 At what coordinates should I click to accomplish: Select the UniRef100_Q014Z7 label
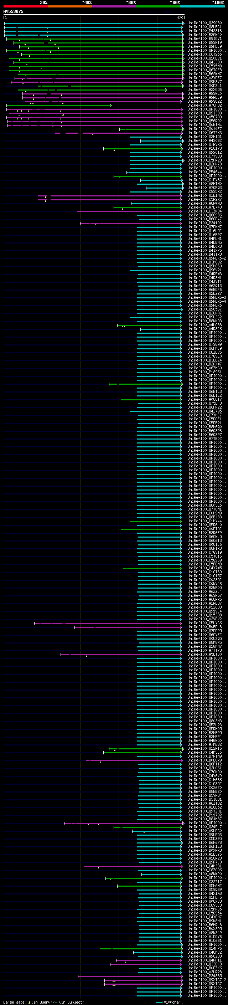click(204, 129)
